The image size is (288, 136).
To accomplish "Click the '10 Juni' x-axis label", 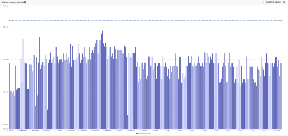I will pos(228,131).
